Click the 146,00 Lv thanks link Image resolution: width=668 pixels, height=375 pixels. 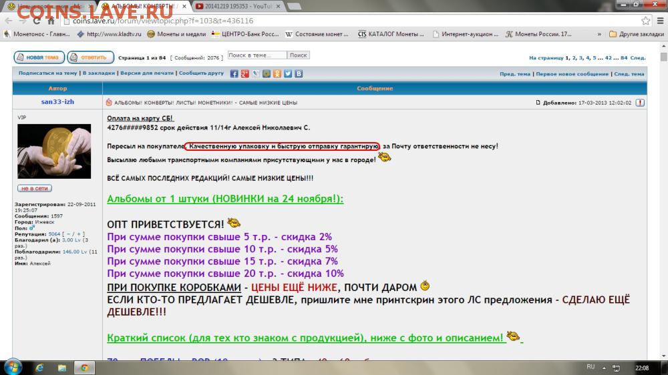[75, 252]
